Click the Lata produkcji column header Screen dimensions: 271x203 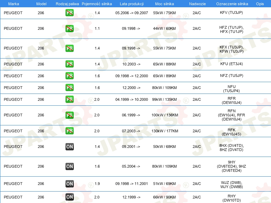132,4
